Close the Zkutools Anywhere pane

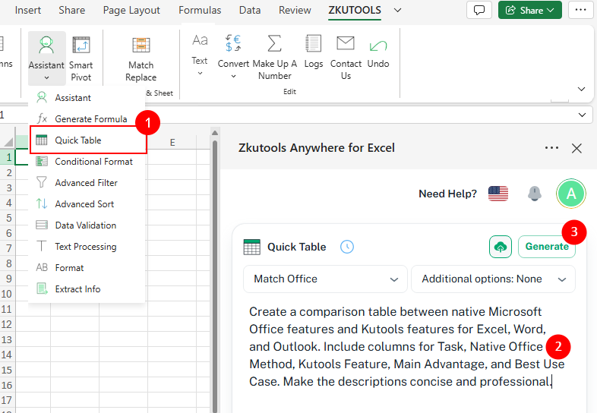click(576, 148)
